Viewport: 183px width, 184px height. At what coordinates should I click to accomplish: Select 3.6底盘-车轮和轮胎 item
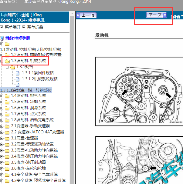click(x=29, y=169)
